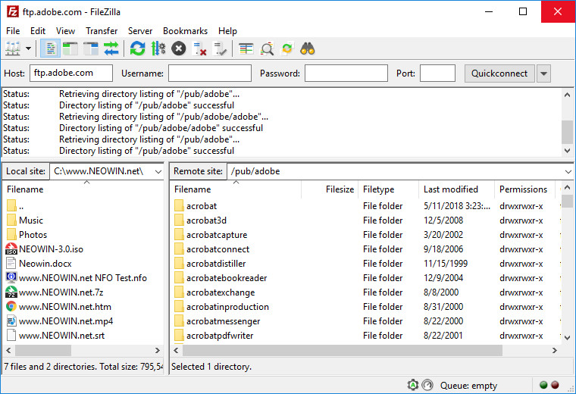Click the Username input field

(210, 73)
